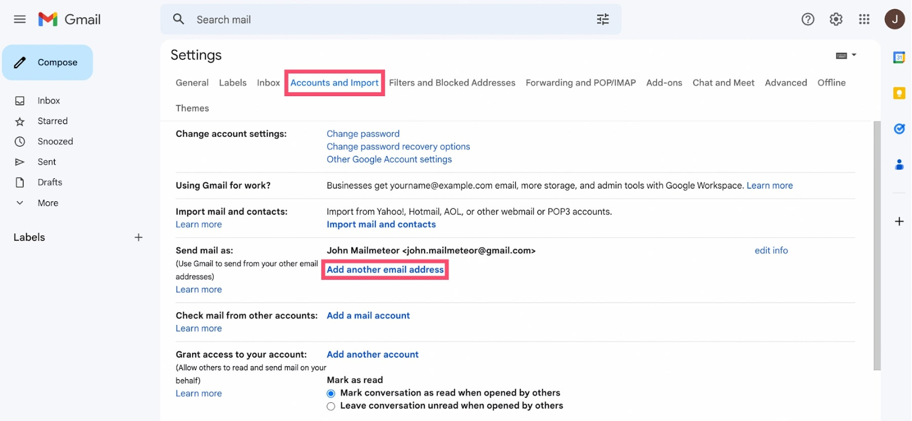Open the Add-ons settings tab
Viewport: 912px width, 421px height.
(x=664, y=82)
